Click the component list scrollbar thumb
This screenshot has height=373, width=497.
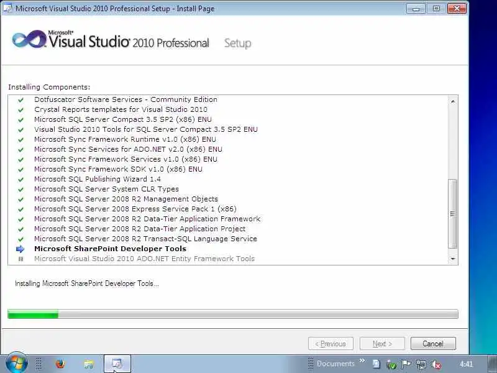[453, 214]
